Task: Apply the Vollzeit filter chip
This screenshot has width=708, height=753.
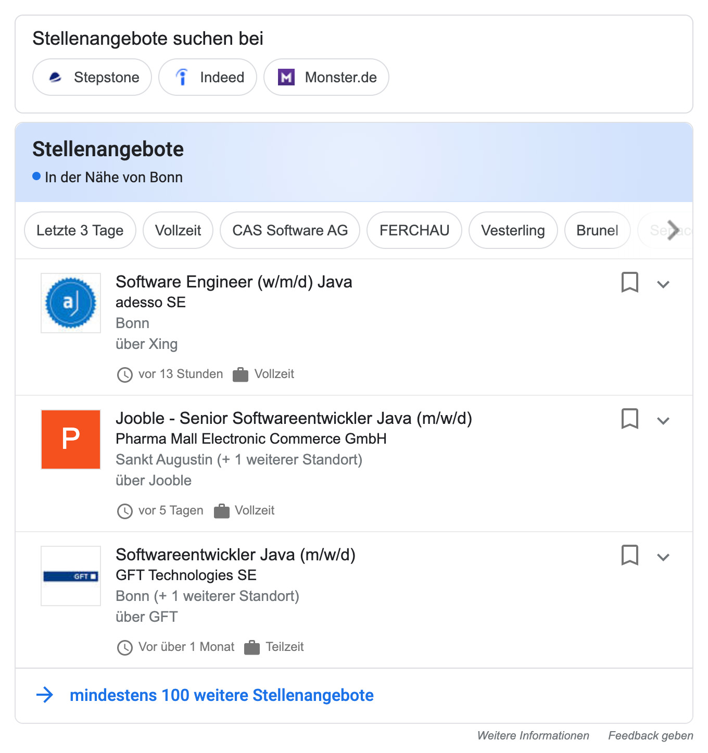Action: pyautogui.click(x=178, y=230)
